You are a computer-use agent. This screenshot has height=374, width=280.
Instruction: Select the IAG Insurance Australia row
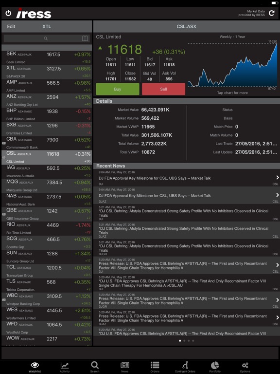click(47, 172)
